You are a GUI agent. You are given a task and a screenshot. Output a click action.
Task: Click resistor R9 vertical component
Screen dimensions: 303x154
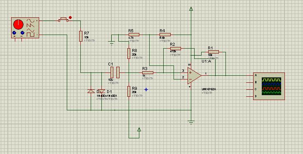(129, 91)
